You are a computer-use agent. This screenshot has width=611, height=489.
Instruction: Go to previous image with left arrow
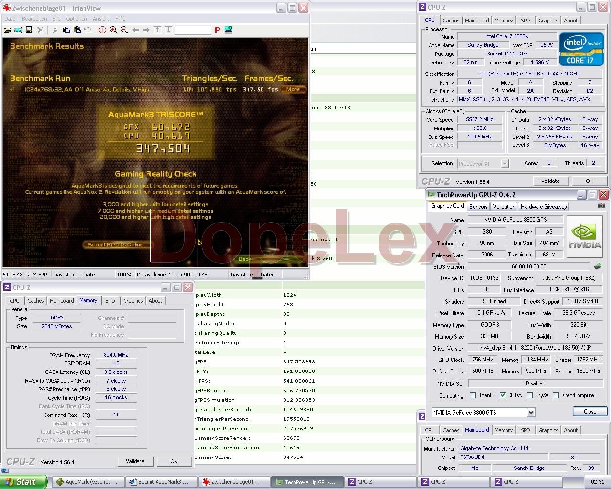point(136,30)
